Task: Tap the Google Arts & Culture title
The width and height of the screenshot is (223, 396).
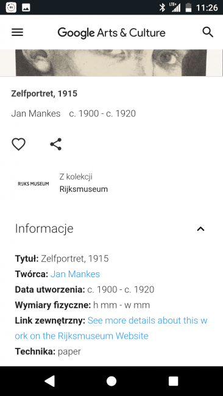Action: coord(111,32)
